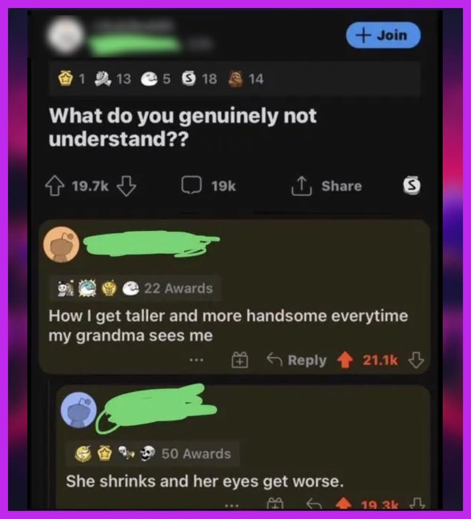
Task: Open the more options dots on grandma comment
Action: (x=196, y=360)
